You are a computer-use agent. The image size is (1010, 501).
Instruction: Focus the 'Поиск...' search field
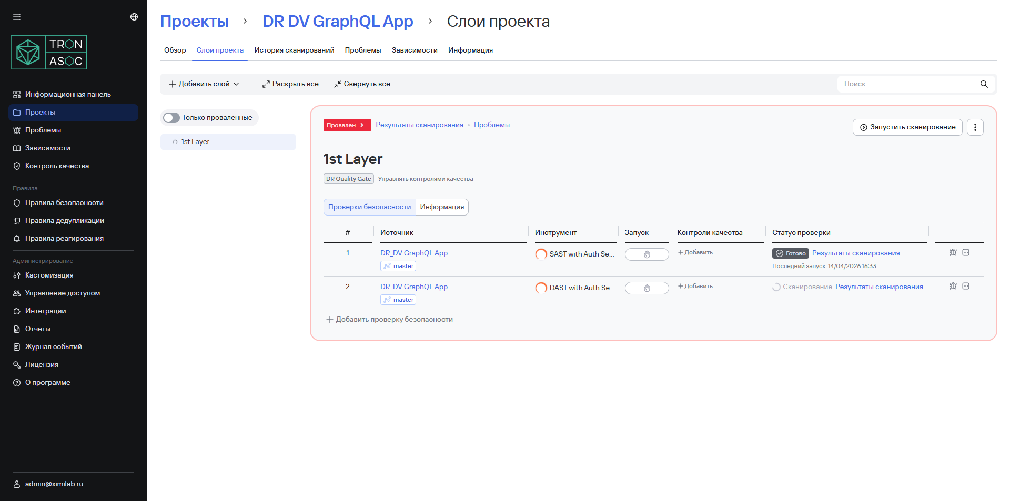tap(907, 84)
